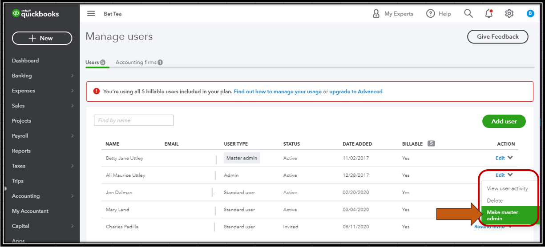The image size is (545, 247).
Task: Select Make master admin menu option
Action: pyautogui.click(x=503, y=215)
